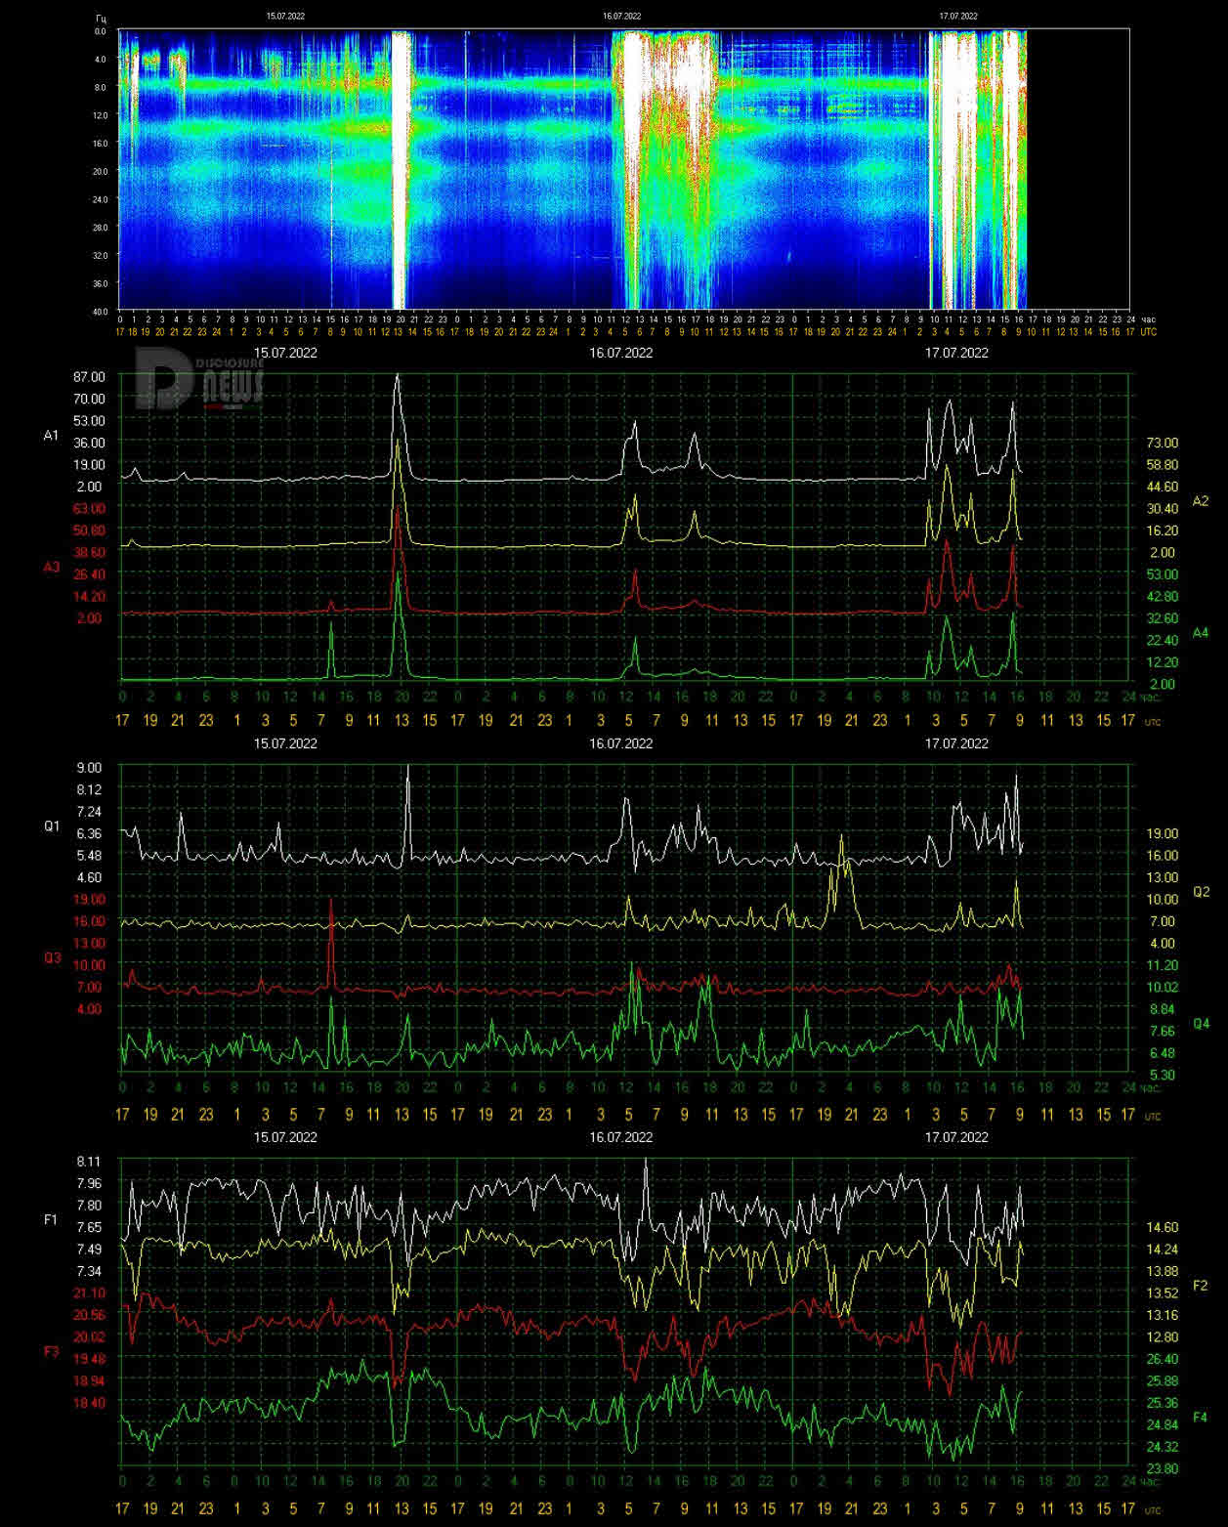The image size is (1228, 1527).
Task: Select the green F4 frequency label
Action: coord(1201,1418)
